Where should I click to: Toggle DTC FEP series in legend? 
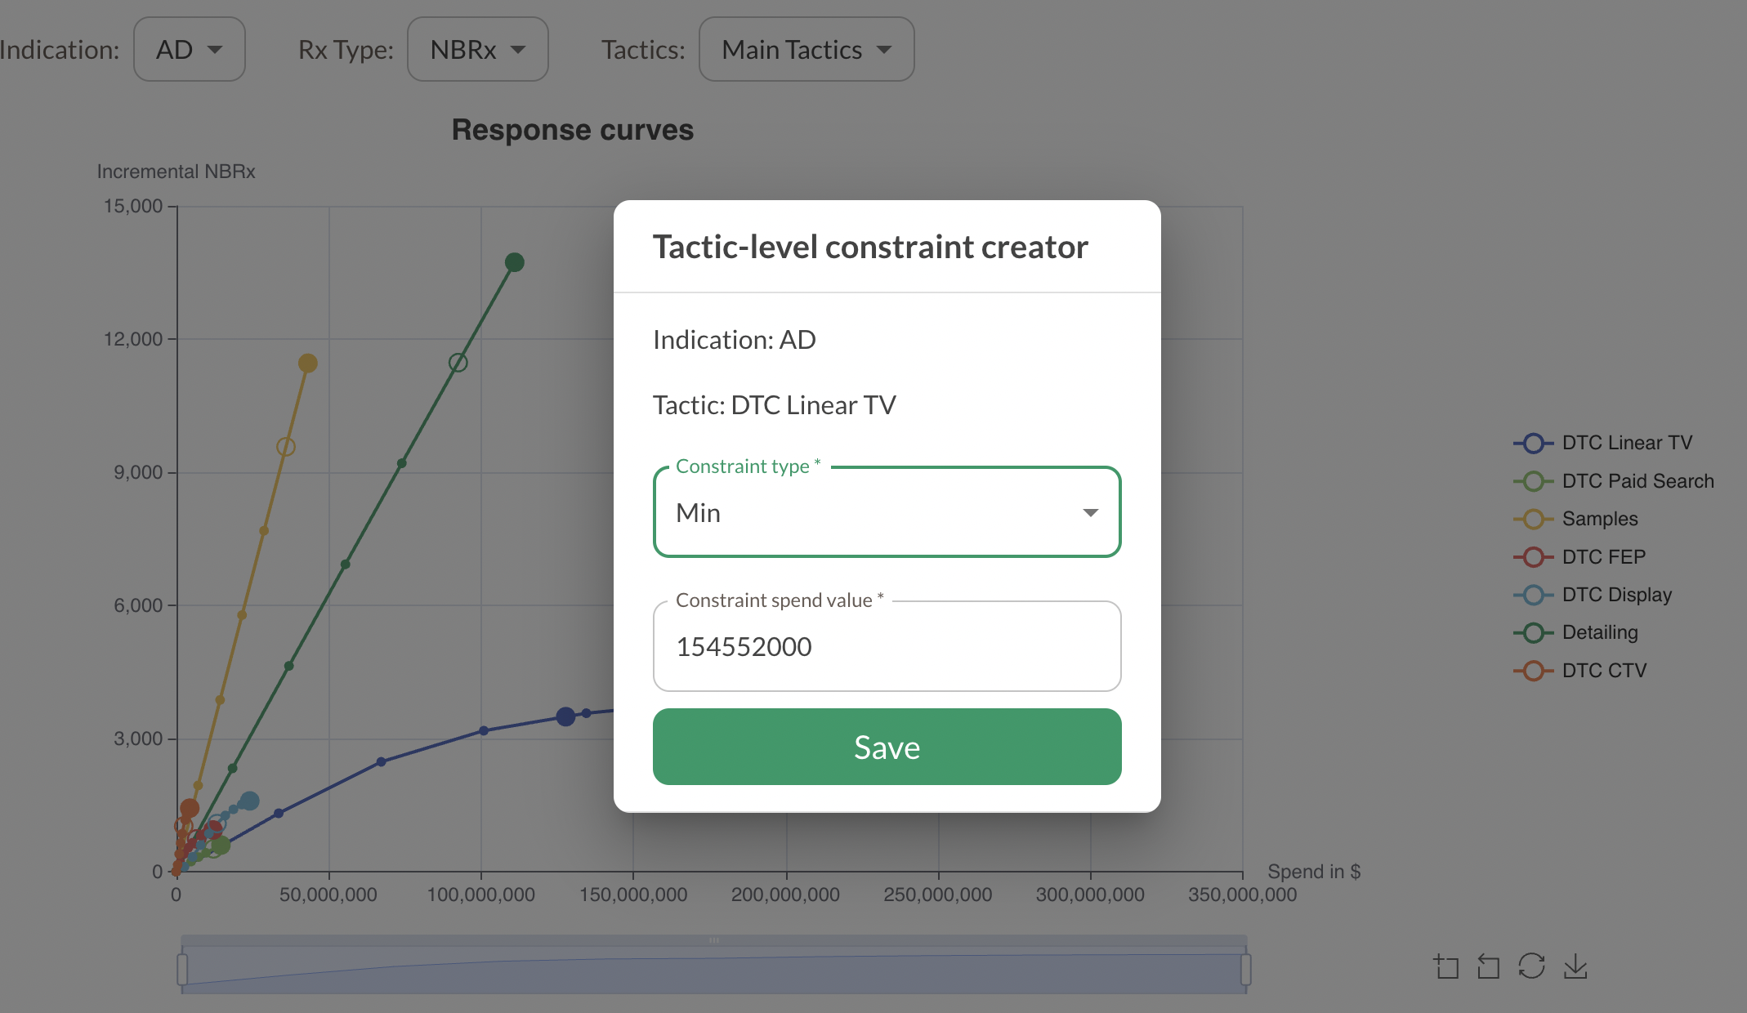tap(1579, 557)
